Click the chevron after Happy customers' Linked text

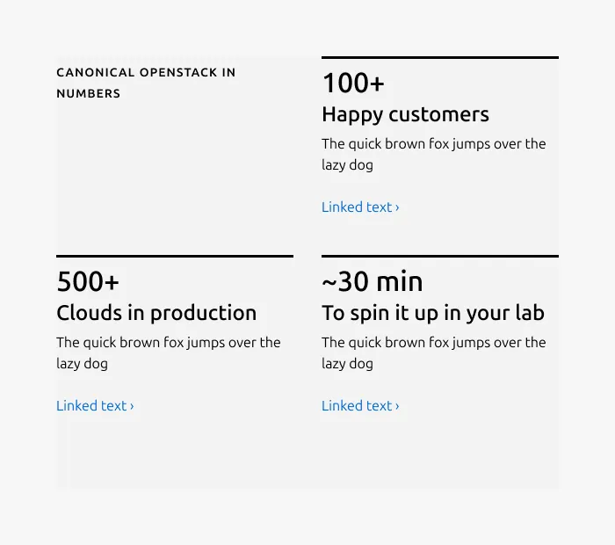coord(397,207)
